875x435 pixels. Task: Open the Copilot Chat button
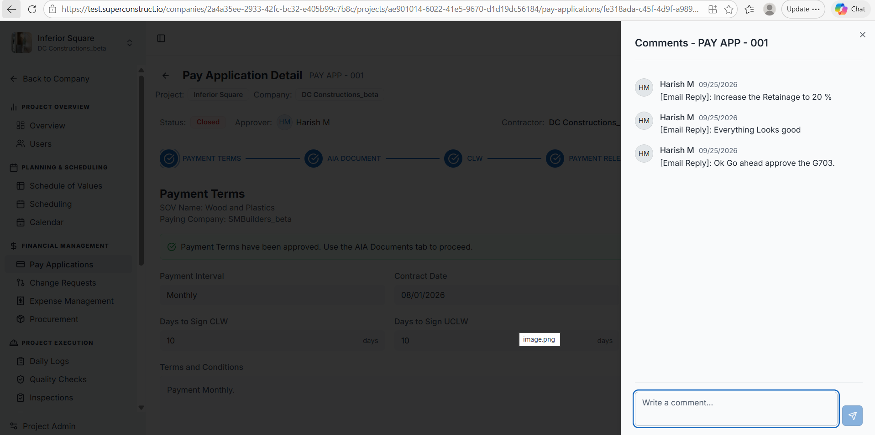(x=851, y=9)
